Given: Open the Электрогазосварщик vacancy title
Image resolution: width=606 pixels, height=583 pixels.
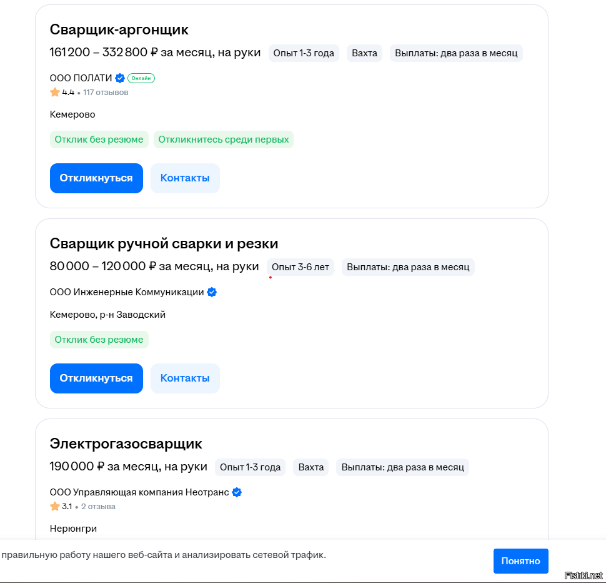Looking at the screenshot, I should click(126, 444).
